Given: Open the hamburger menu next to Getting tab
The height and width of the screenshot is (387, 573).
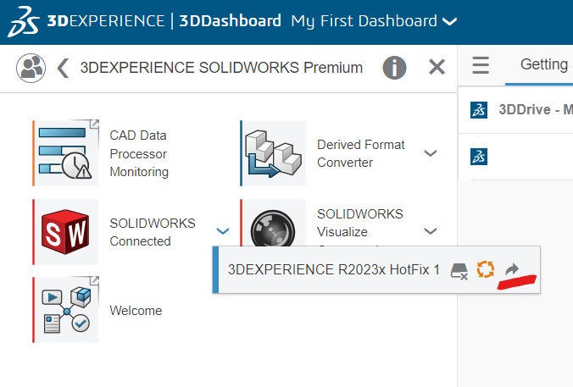Looking at the screenshot, I should pos(481,65).
